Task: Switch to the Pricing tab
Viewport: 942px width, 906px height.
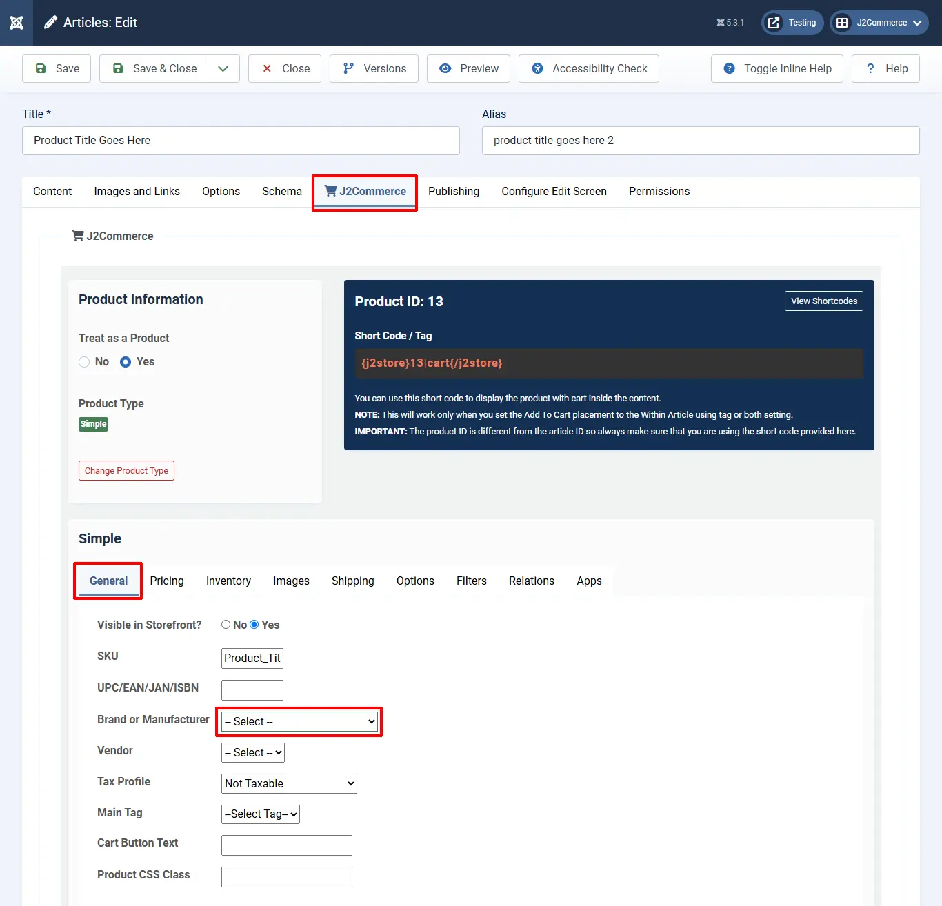Action: (x=167, y=581)
